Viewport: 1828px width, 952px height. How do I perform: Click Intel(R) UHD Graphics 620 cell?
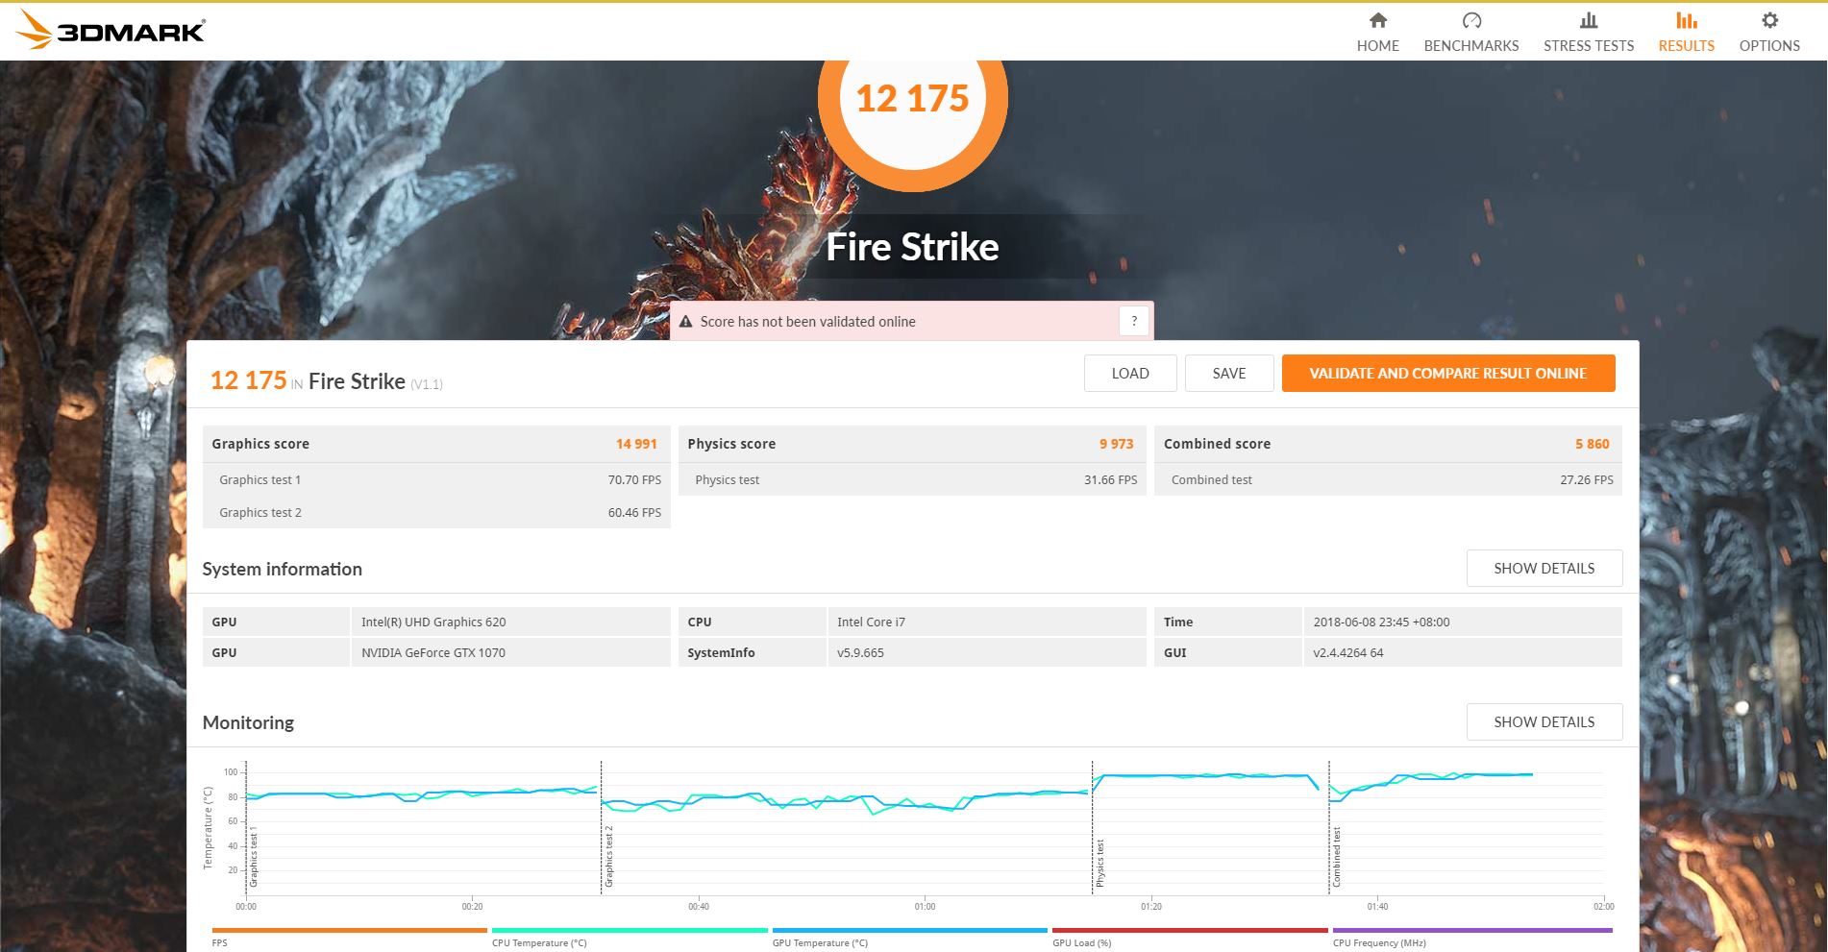[510, 622]
